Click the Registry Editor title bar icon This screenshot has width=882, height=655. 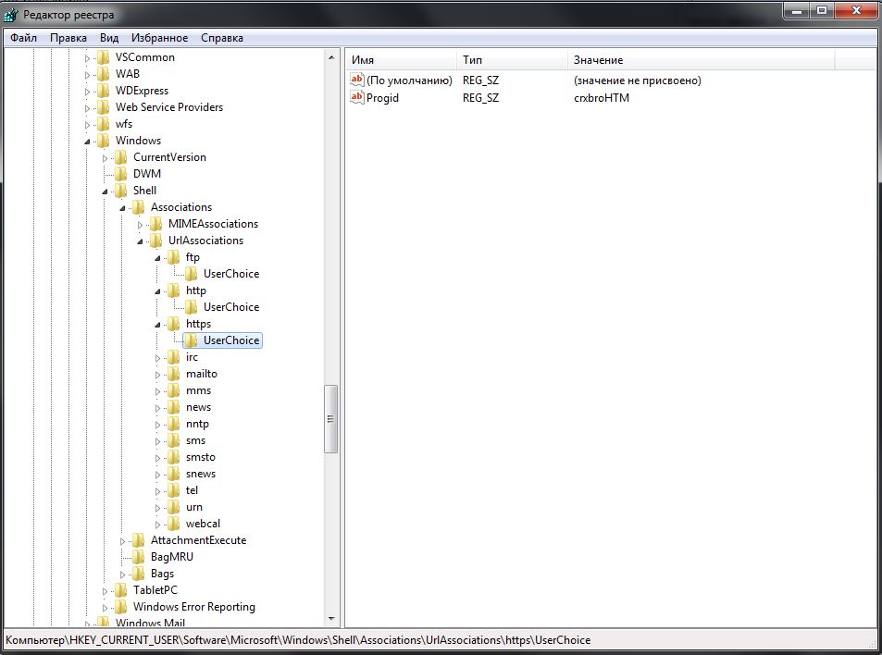[11, 14]
